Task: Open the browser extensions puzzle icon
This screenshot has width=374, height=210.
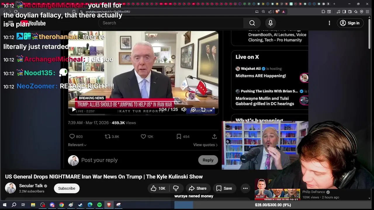Action: click(x=323, y=12)
